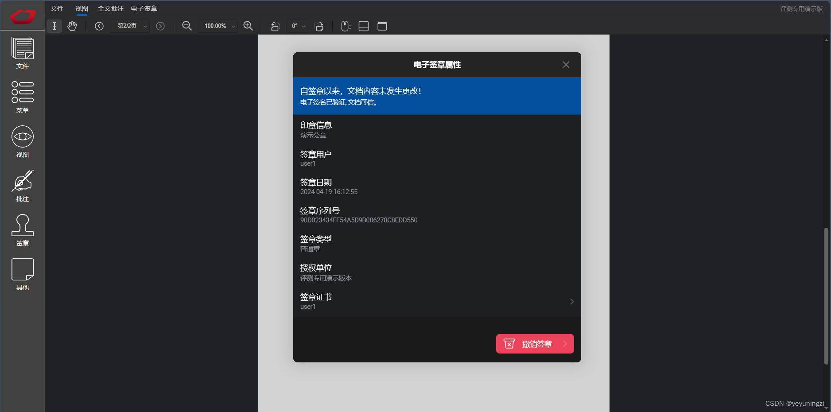This screenshot has height=412, width=831.
Task: Zoom out with magnifier minus
Action: [187, 26]
